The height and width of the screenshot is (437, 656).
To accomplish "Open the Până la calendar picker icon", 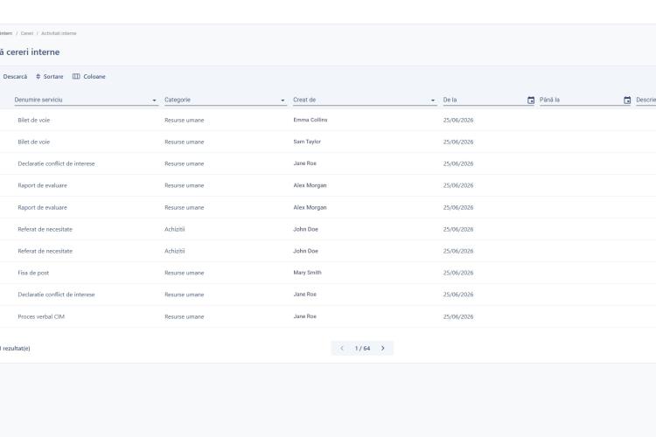I will click(627, 101).
